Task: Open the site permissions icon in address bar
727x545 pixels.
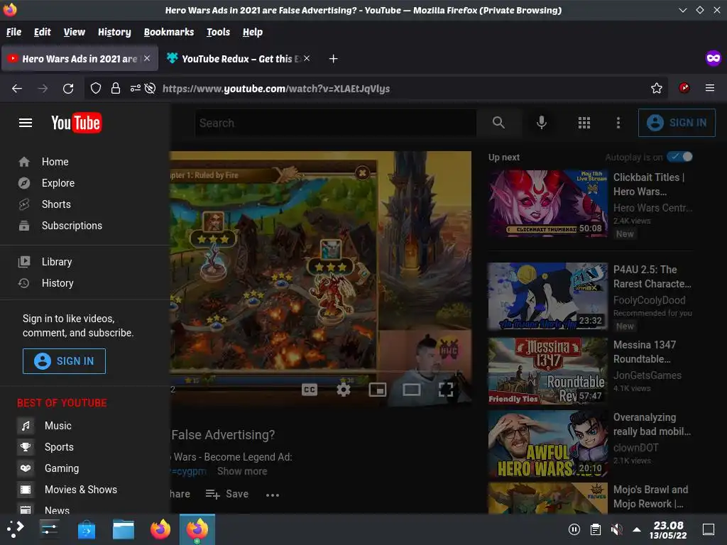Action: coord(135,88)
